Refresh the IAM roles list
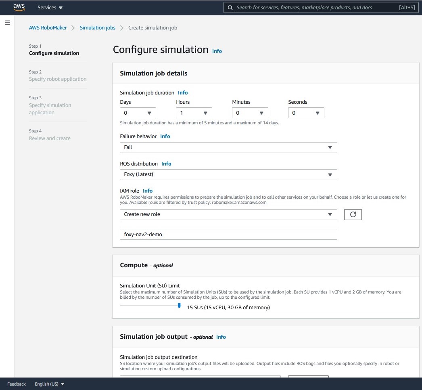Image resolution: width=422 pixels, height=390 pixels. 353,214
